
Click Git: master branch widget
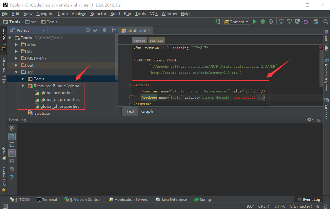tap(301, 206)
